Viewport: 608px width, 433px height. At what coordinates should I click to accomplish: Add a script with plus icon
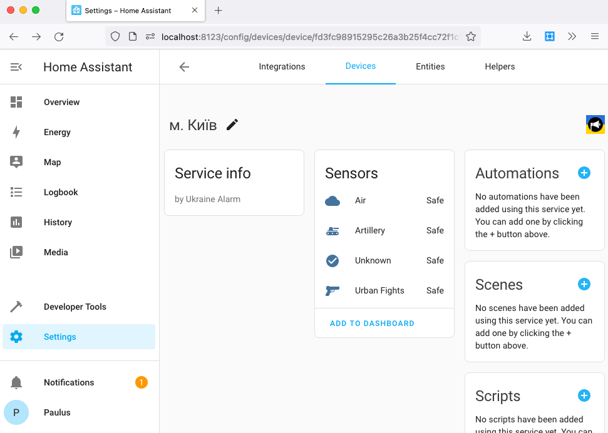pos(584,396)
